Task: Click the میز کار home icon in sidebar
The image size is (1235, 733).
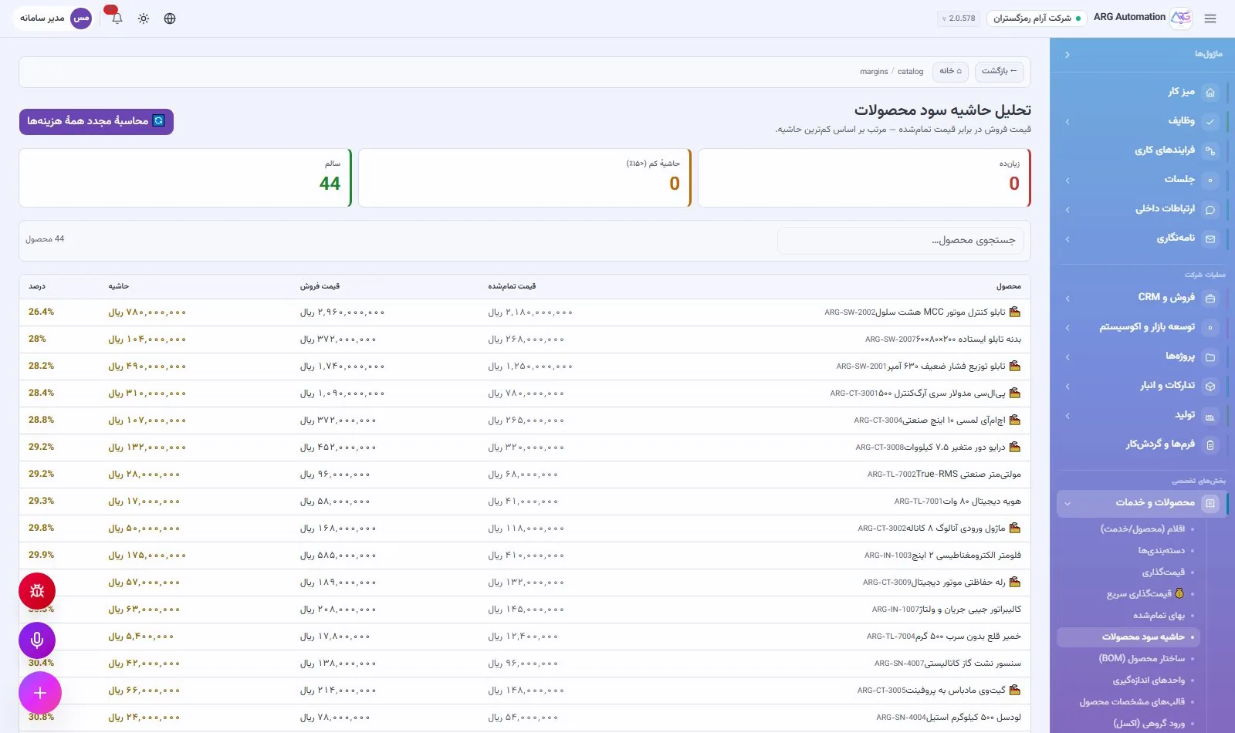Action: pyautogui.click(x=1210, y=93)
